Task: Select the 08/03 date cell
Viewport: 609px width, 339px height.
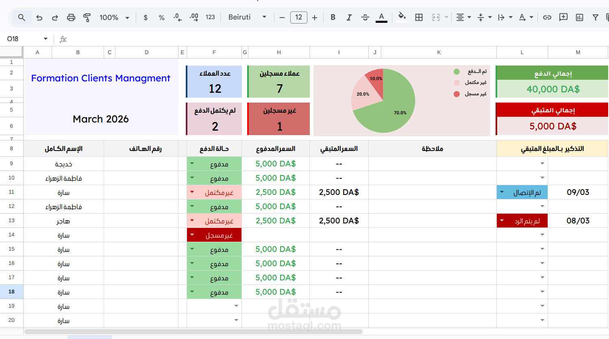Action: [x=578, y=221]
